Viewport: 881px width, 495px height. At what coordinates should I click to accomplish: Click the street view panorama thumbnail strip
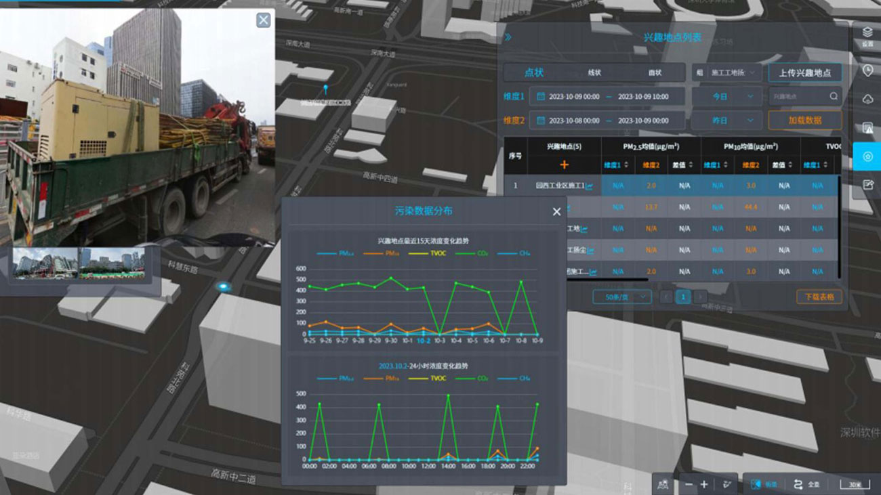click(79, 262)
